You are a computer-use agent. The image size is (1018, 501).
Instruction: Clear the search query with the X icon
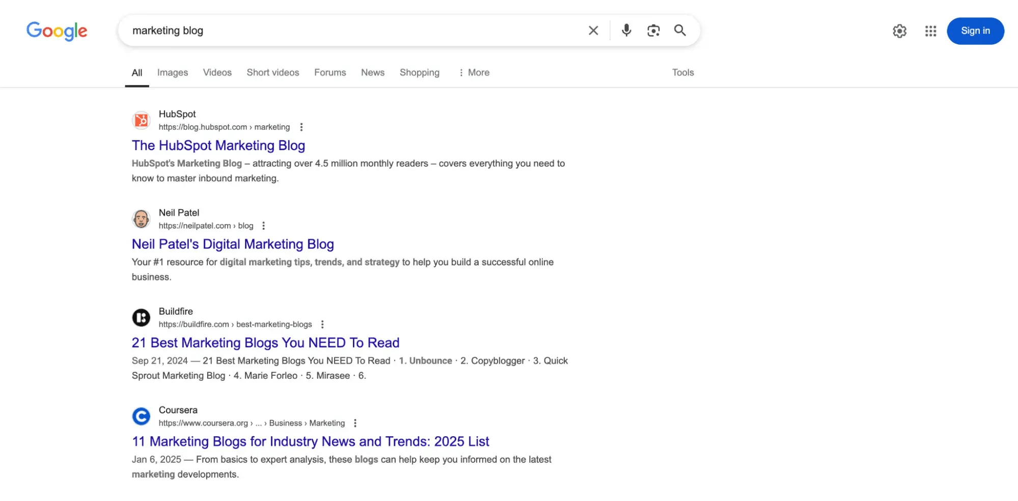[593, 31]
